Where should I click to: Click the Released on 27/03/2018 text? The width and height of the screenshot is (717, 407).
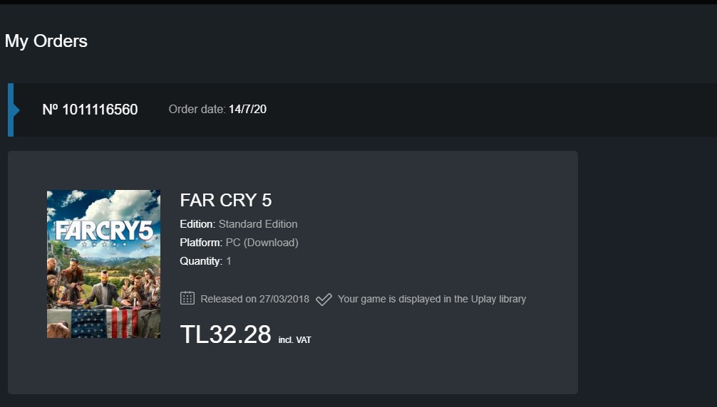254,300
